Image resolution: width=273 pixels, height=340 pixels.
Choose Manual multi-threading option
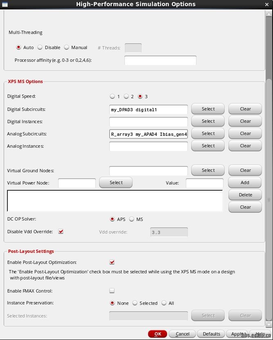(x=67, y=47)
